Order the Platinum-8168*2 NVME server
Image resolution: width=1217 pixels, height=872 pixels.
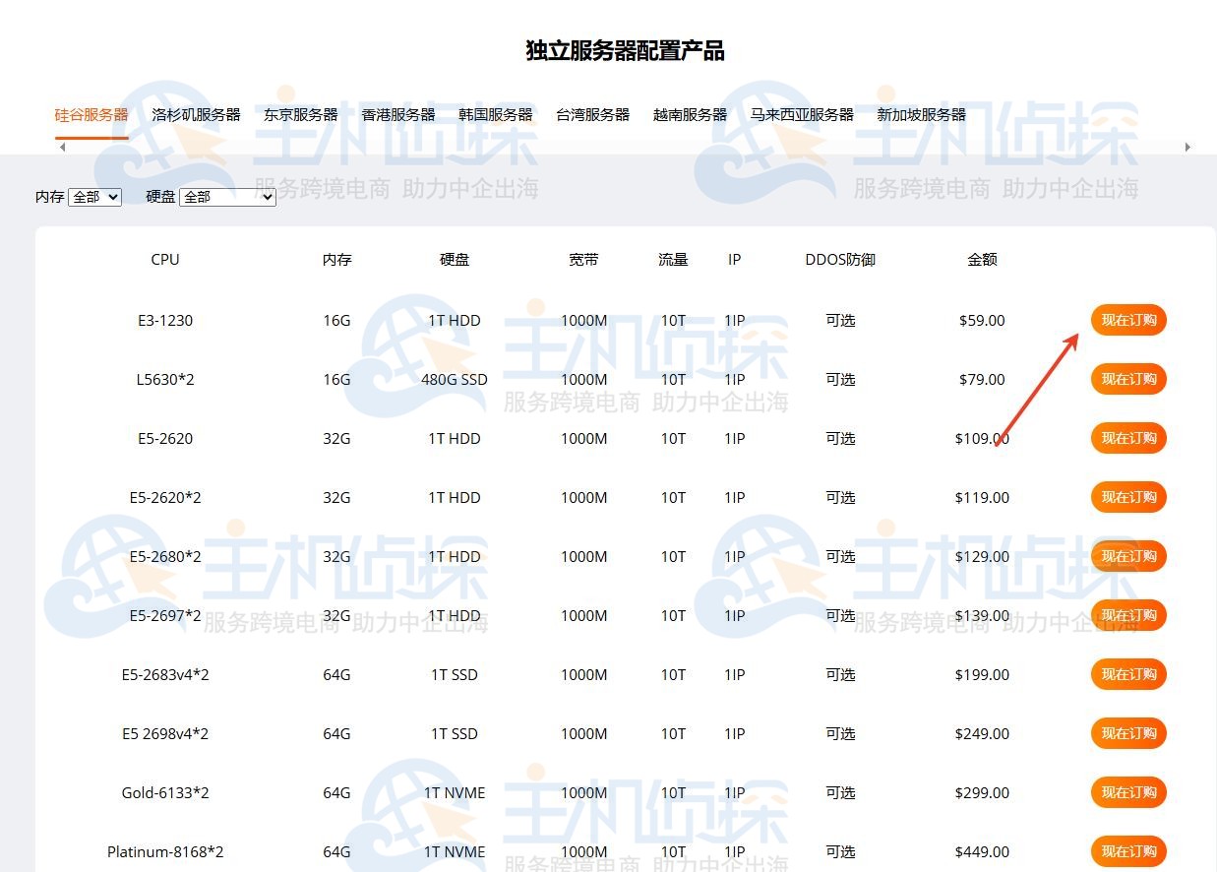1128,851
